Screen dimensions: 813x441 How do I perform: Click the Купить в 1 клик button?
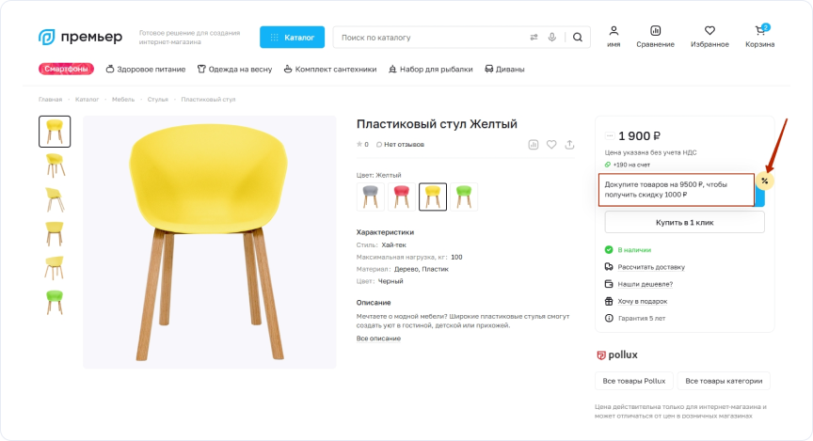click(x=684, y=222)
